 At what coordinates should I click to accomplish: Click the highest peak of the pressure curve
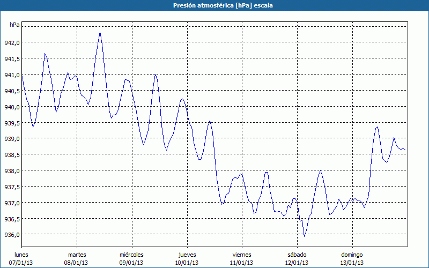100,32
